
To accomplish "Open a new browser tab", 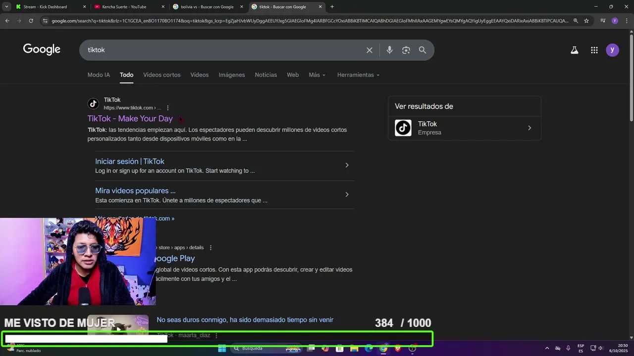I will pos(332,7).
